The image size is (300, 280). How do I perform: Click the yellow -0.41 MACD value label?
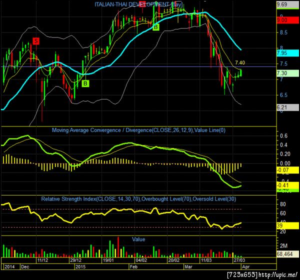[288, 185]
